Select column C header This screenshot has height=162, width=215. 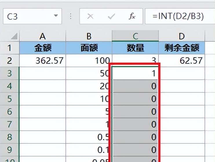[135, 36]
